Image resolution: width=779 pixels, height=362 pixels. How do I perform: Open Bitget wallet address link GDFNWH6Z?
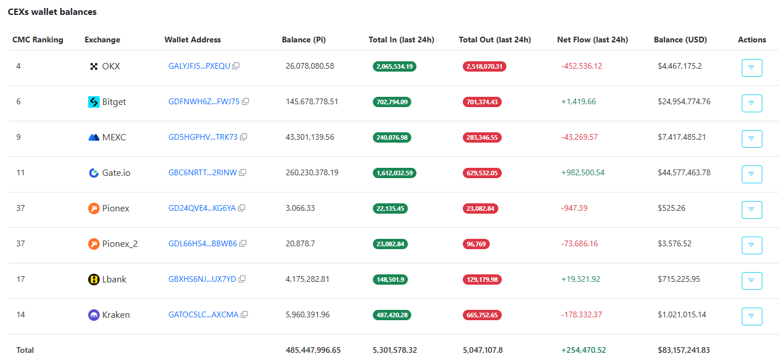point(203,101)
